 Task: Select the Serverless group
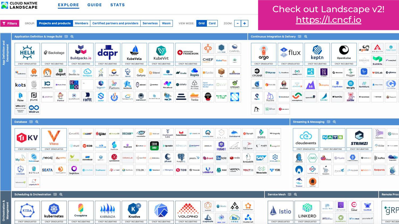click(x=150, y=23)
